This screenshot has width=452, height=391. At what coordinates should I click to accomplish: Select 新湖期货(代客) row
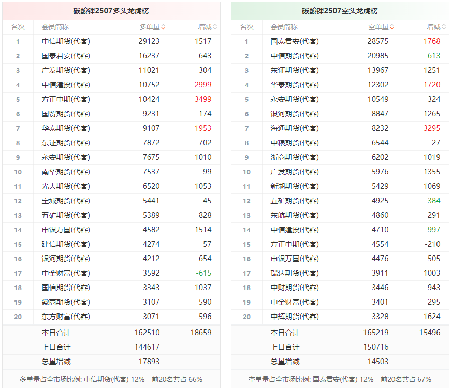[x=340, y=186]
